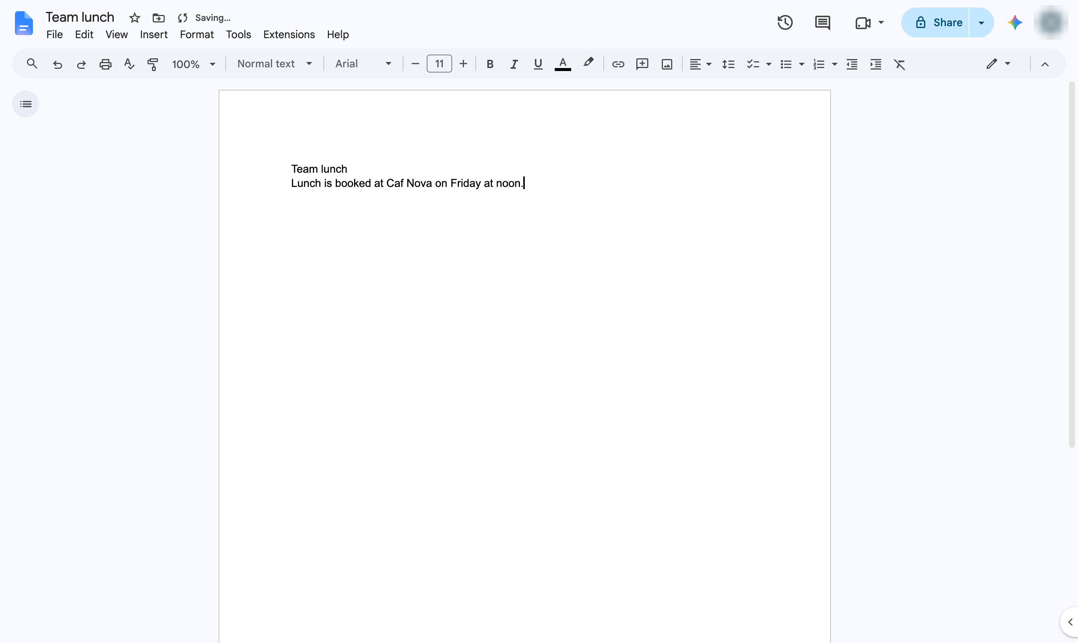Open the Normal text styles dropdown
This screenshot has width=1078, height=643.
click(275, 64)
